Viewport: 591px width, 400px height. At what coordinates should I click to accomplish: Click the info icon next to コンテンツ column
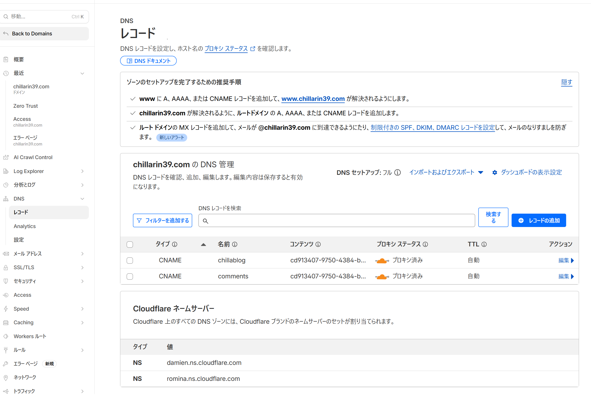pyautogui.click(x=318, y=244)
